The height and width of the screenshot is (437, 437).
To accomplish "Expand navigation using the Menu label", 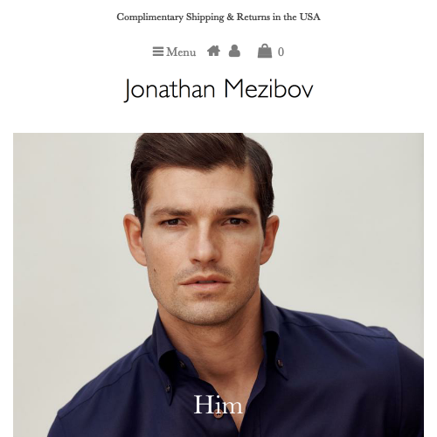I will (181, 52).
